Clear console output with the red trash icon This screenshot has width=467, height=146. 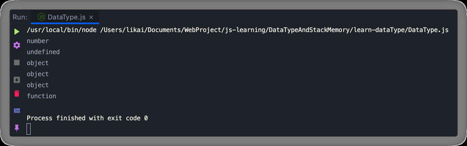pyautogui.click(x=17, y=93)
